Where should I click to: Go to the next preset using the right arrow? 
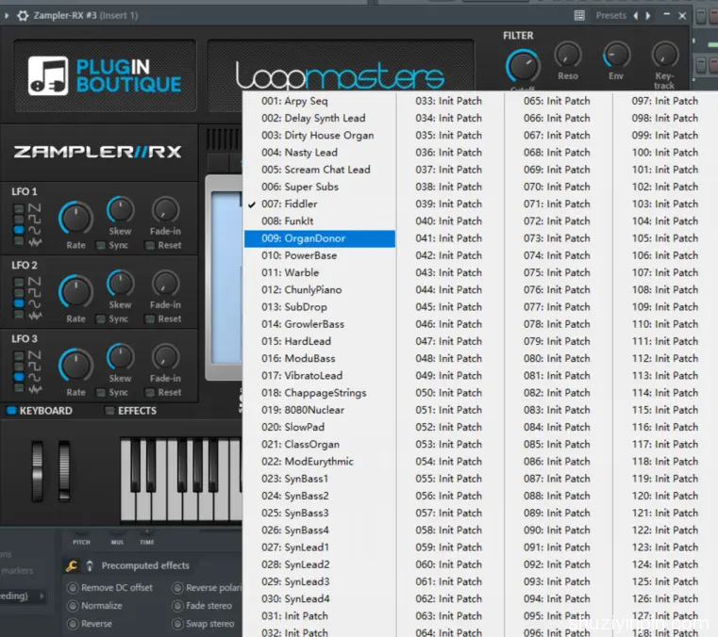[648, 15]
